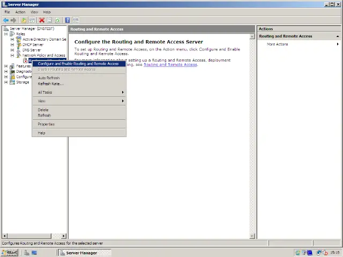
Task: Click the Configuration node icon
Action: (12, 77)
